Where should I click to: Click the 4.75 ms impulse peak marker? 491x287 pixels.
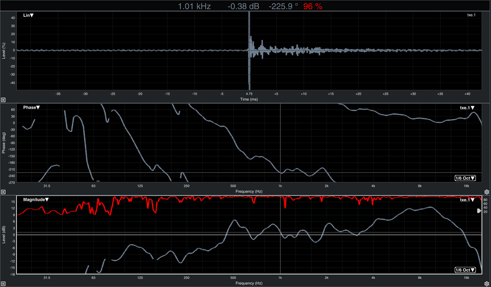point(249,94)
